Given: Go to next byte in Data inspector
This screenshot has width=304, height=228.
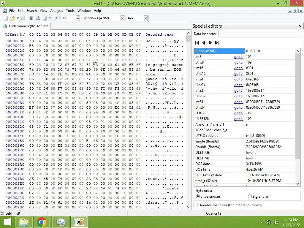Looking at the screenshot, I should coord(210,42).
